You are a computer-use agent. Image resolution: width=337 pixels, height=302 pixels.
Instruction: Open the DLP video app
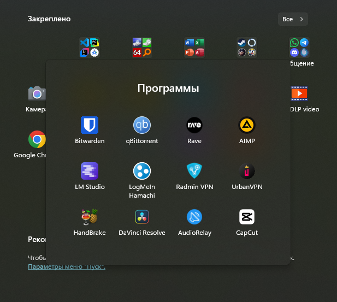click(x=304, y=99)
